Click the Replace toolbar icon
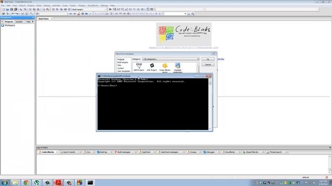The width and height of the screenshot is (332, 186). click(x=48, y=9)
